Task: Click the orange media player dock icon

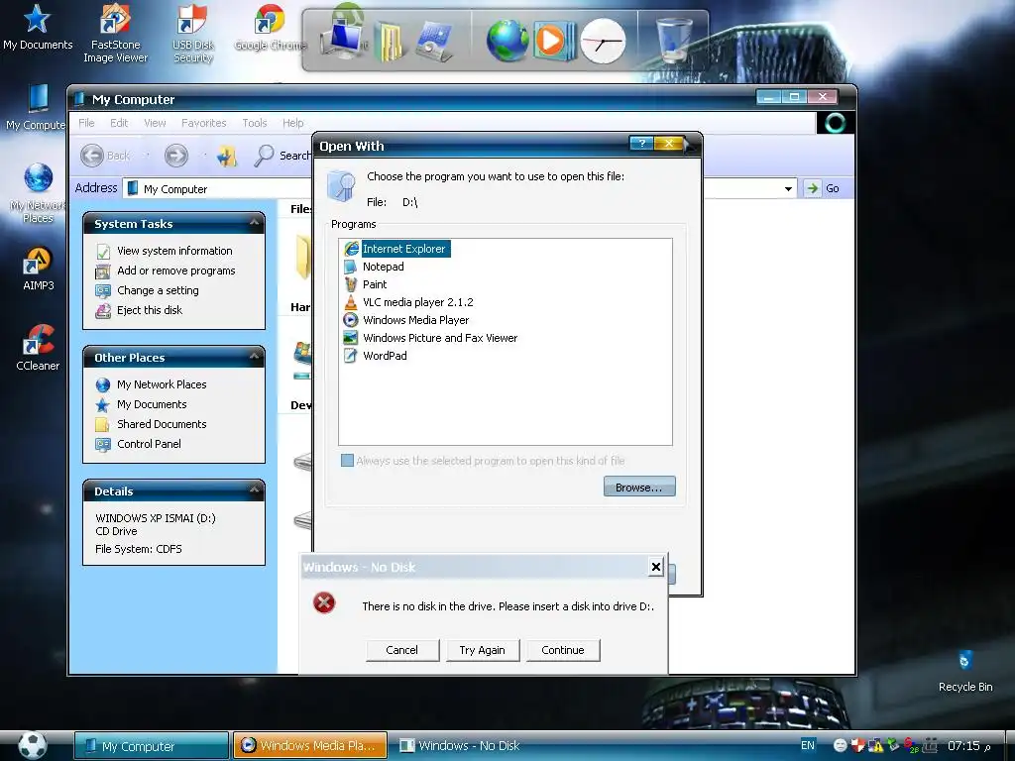Action: (x=554, y=41)
